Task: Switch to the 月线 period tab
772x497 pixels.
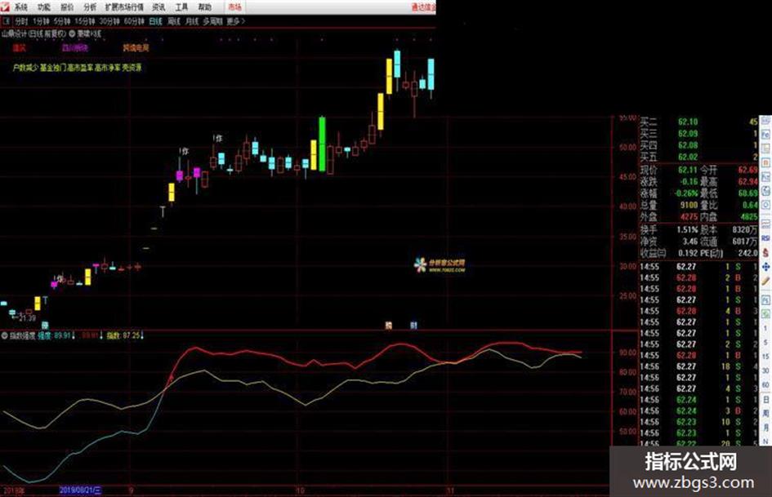Action: 191,21
